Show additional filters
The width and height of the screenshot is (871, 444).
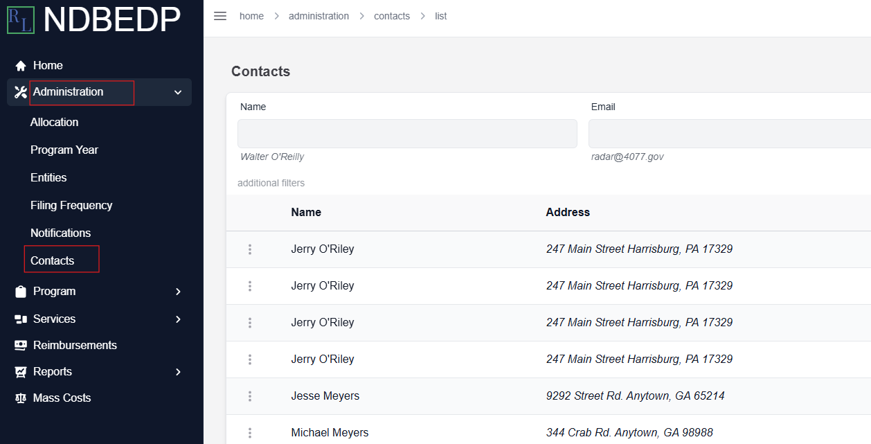click(271, 183)
